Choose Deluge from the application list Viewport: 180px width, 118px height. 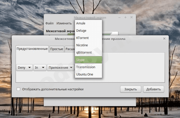[88, 31]
